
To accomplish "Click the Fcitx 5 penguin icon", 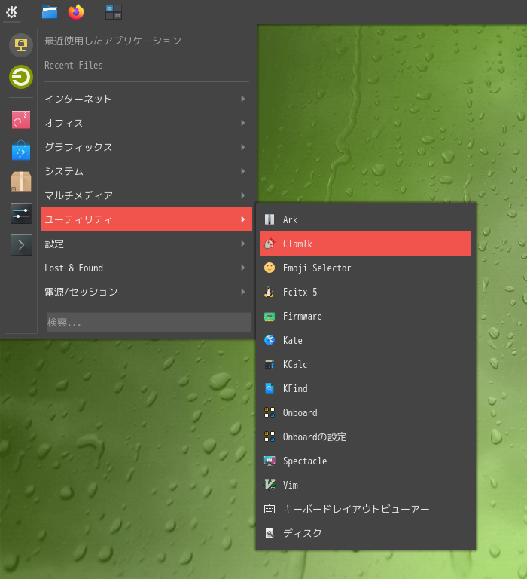I will coord(270,292).
